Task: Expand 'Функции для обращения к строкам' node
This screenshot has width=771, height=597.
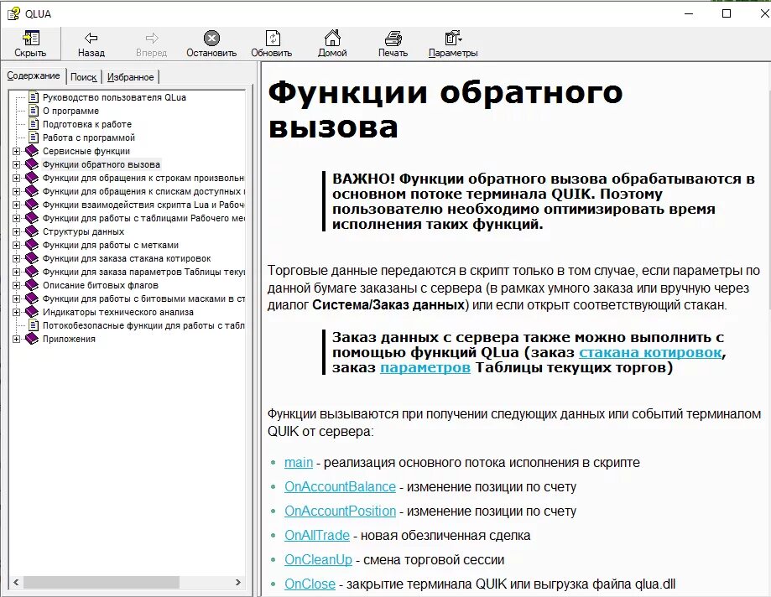Action: [16, 179]
